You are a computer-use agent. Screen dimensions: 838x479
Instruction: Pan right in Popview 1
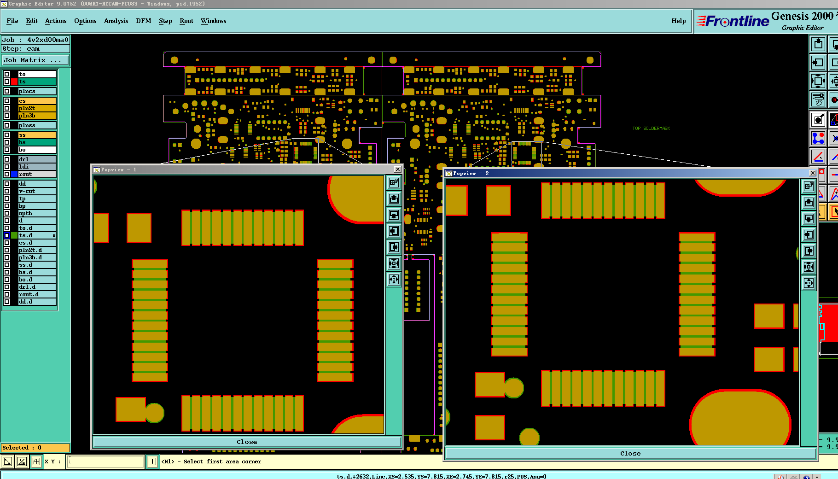(x=394, y=247)
